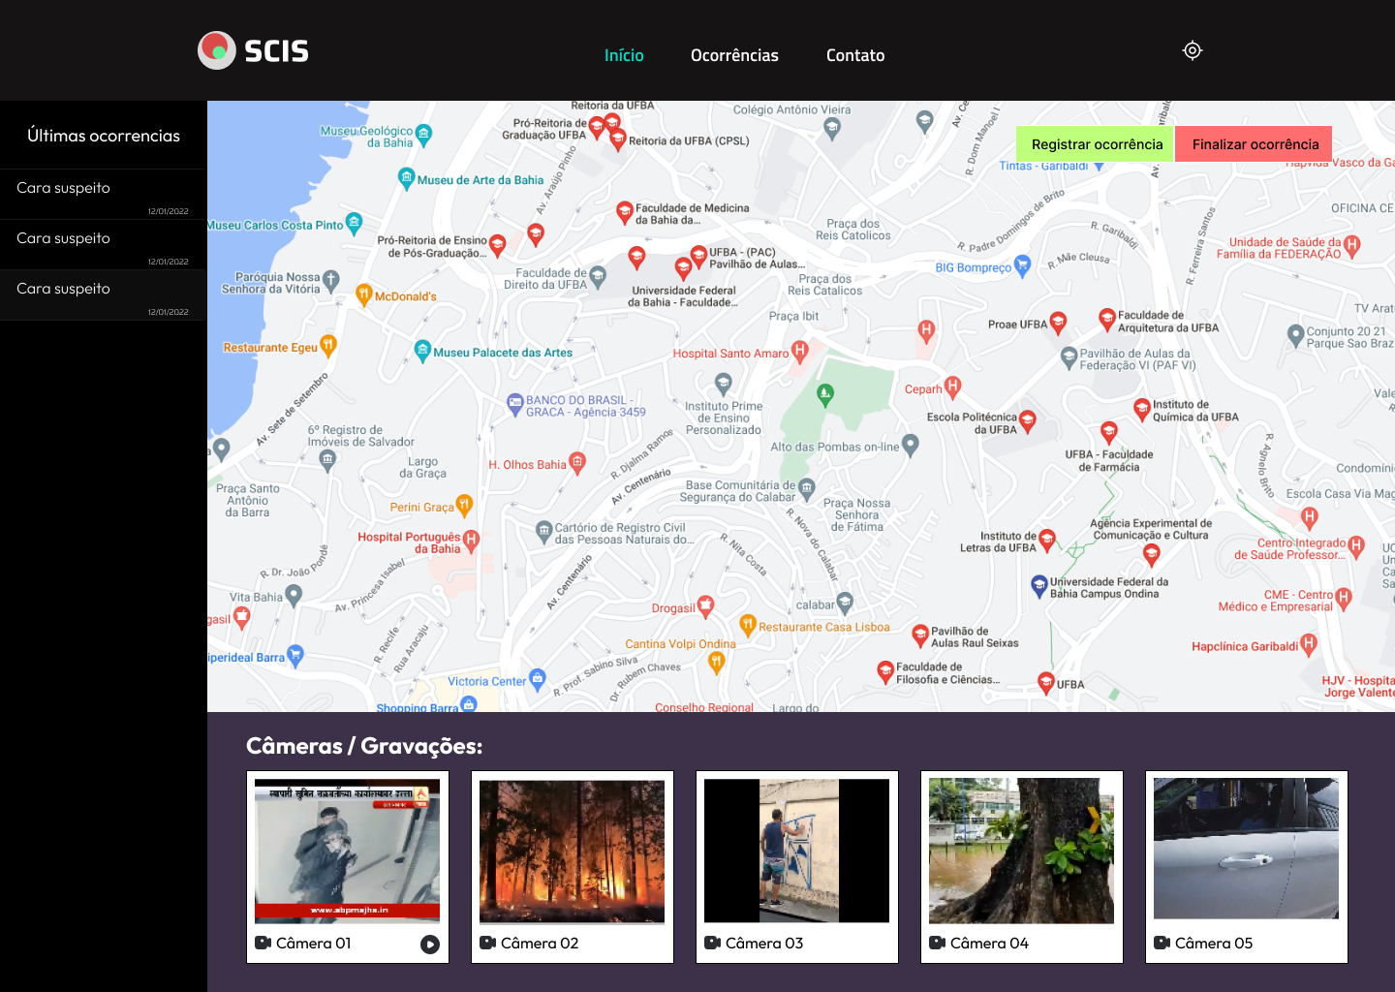1395x992 pixels.
Task: Click the video camera icon beside Câmera 01
Action: click(263, 943)
